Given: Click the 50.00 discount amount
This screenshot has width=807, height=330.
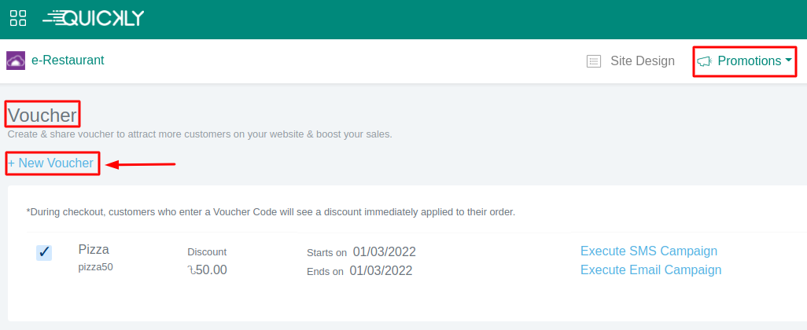Looking at the screenshot, I should [x=208, y=270].
